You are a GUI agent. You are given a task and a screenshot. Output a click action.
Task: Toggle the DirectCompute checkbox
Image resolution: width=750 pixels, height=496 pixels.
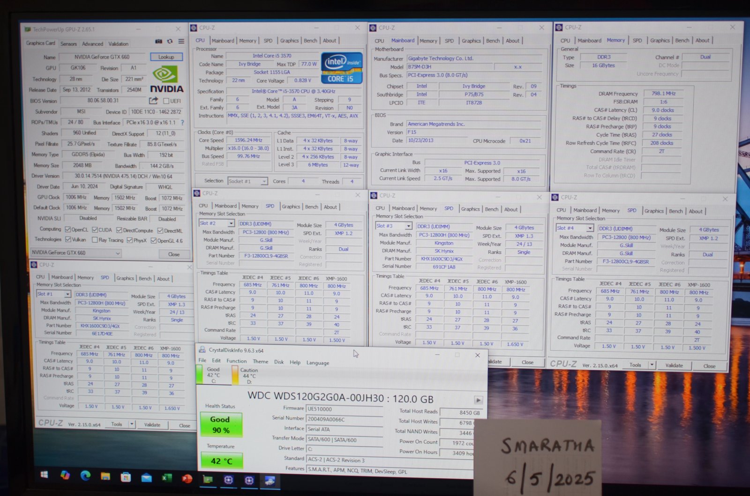(x=119, y=230)
